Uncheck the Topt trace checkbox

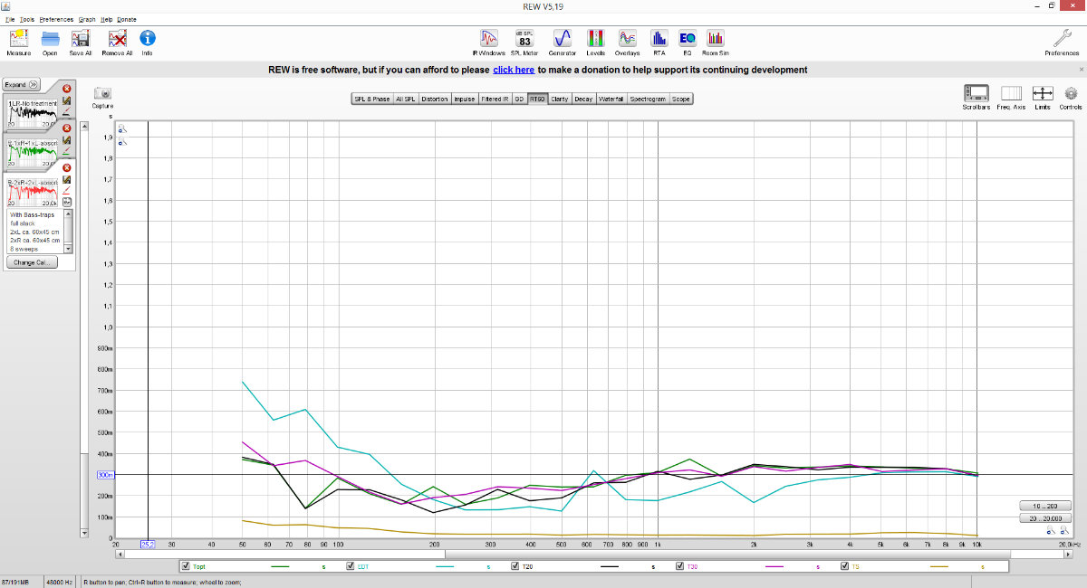187,566
